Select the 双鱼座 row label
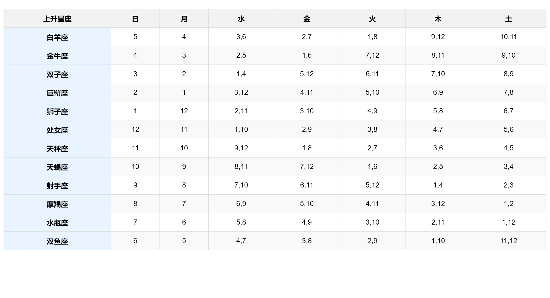550x298 pixels. click(x=57, y=241)
